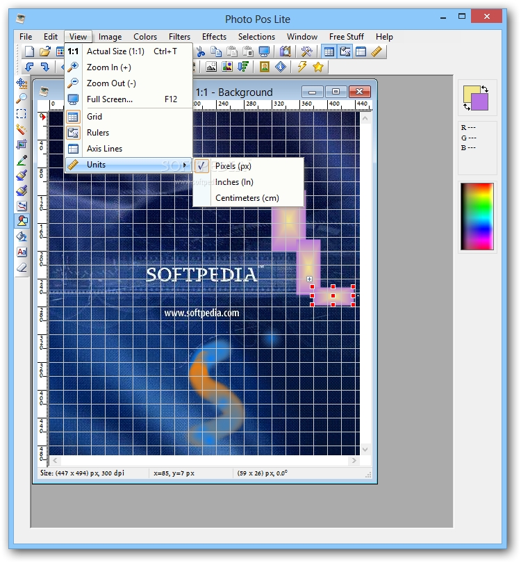Select the Zoom magnifier tool in toolbox
The height and width of the screenshot is (563, 521).
(x=22, y=99)
